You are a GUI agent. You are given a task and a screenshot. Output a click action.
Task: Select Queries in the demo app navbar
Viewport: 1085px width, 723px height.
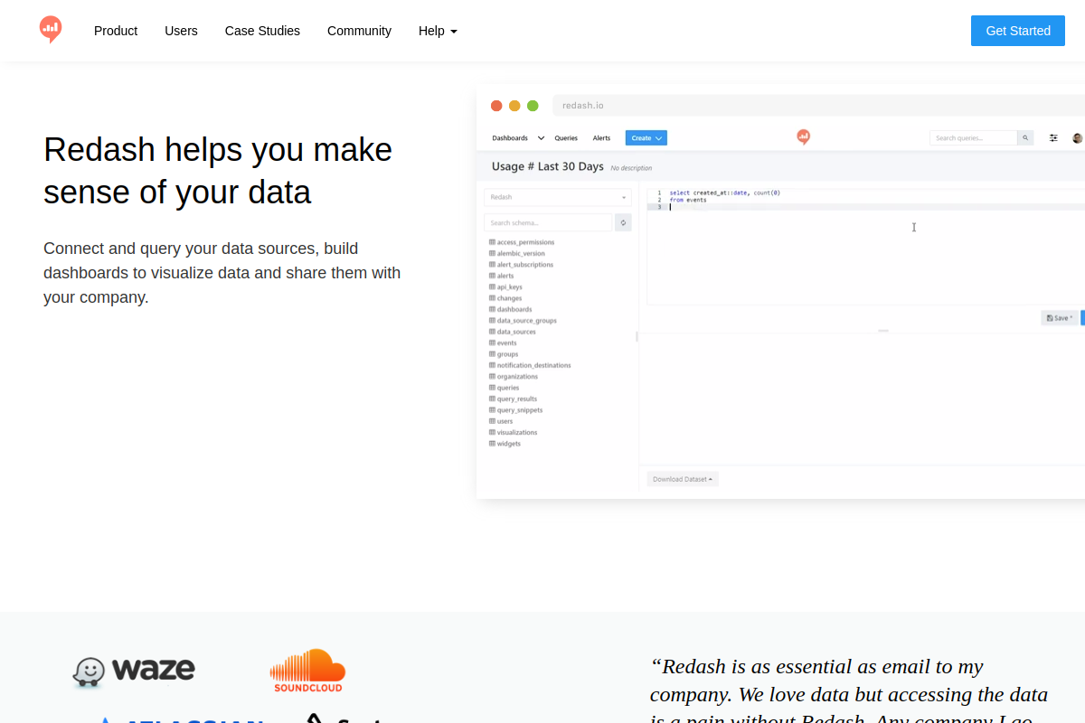pos(566,138)
